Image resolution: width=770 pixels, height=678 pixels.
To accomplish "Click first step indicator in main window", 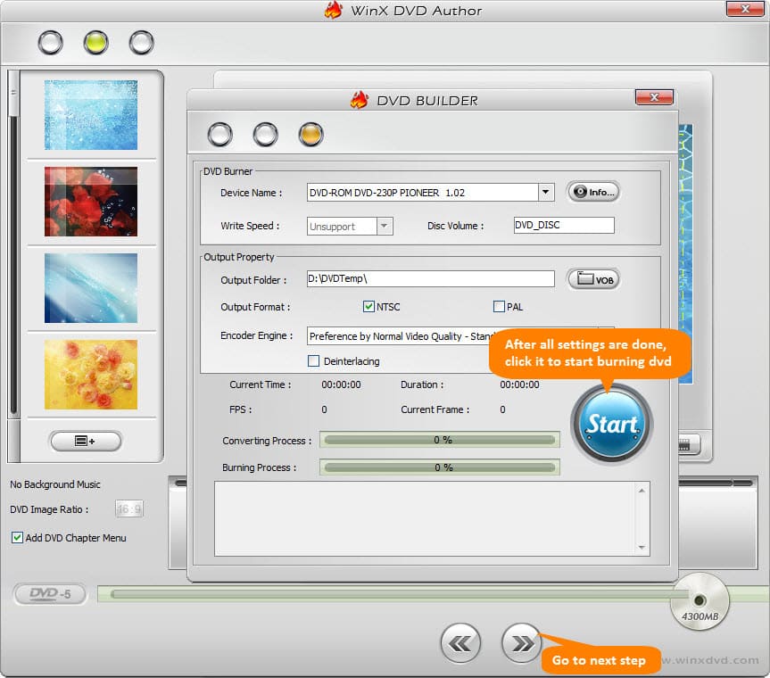I will 51,42.
